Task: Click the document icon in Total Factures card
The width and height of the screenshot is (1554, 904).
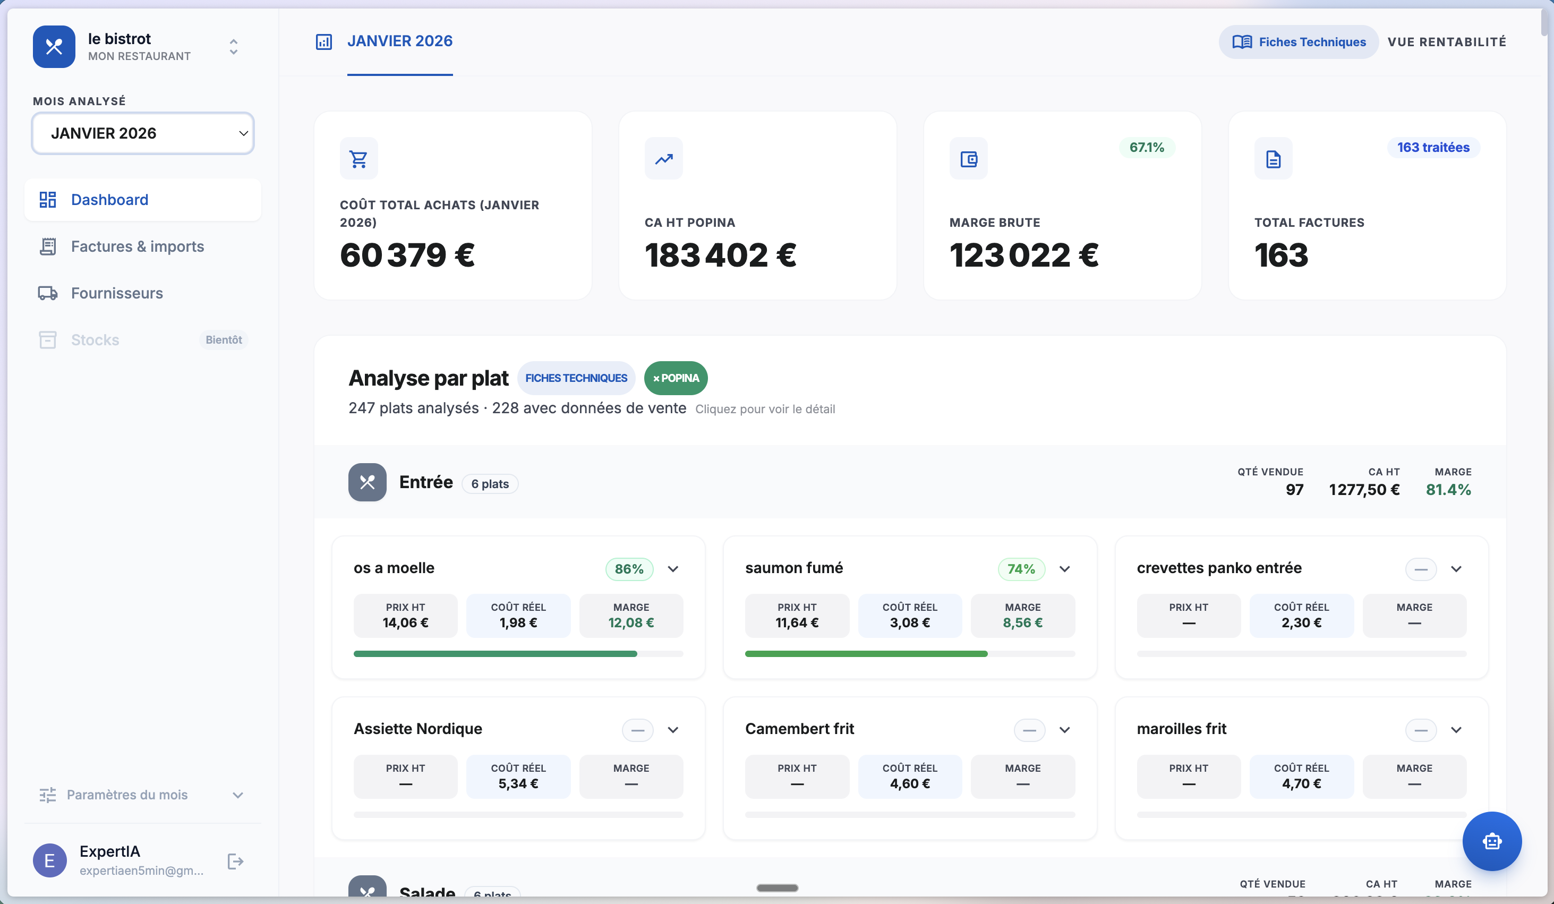Action: [x=1274, y=158]
